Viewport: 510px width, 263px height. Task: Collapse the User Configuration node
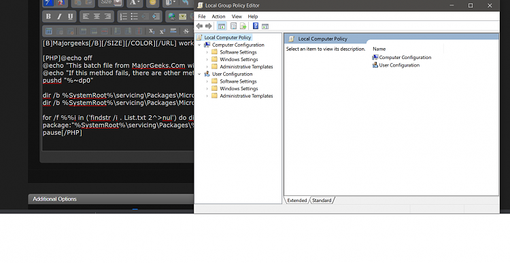(x=199, y=74)
